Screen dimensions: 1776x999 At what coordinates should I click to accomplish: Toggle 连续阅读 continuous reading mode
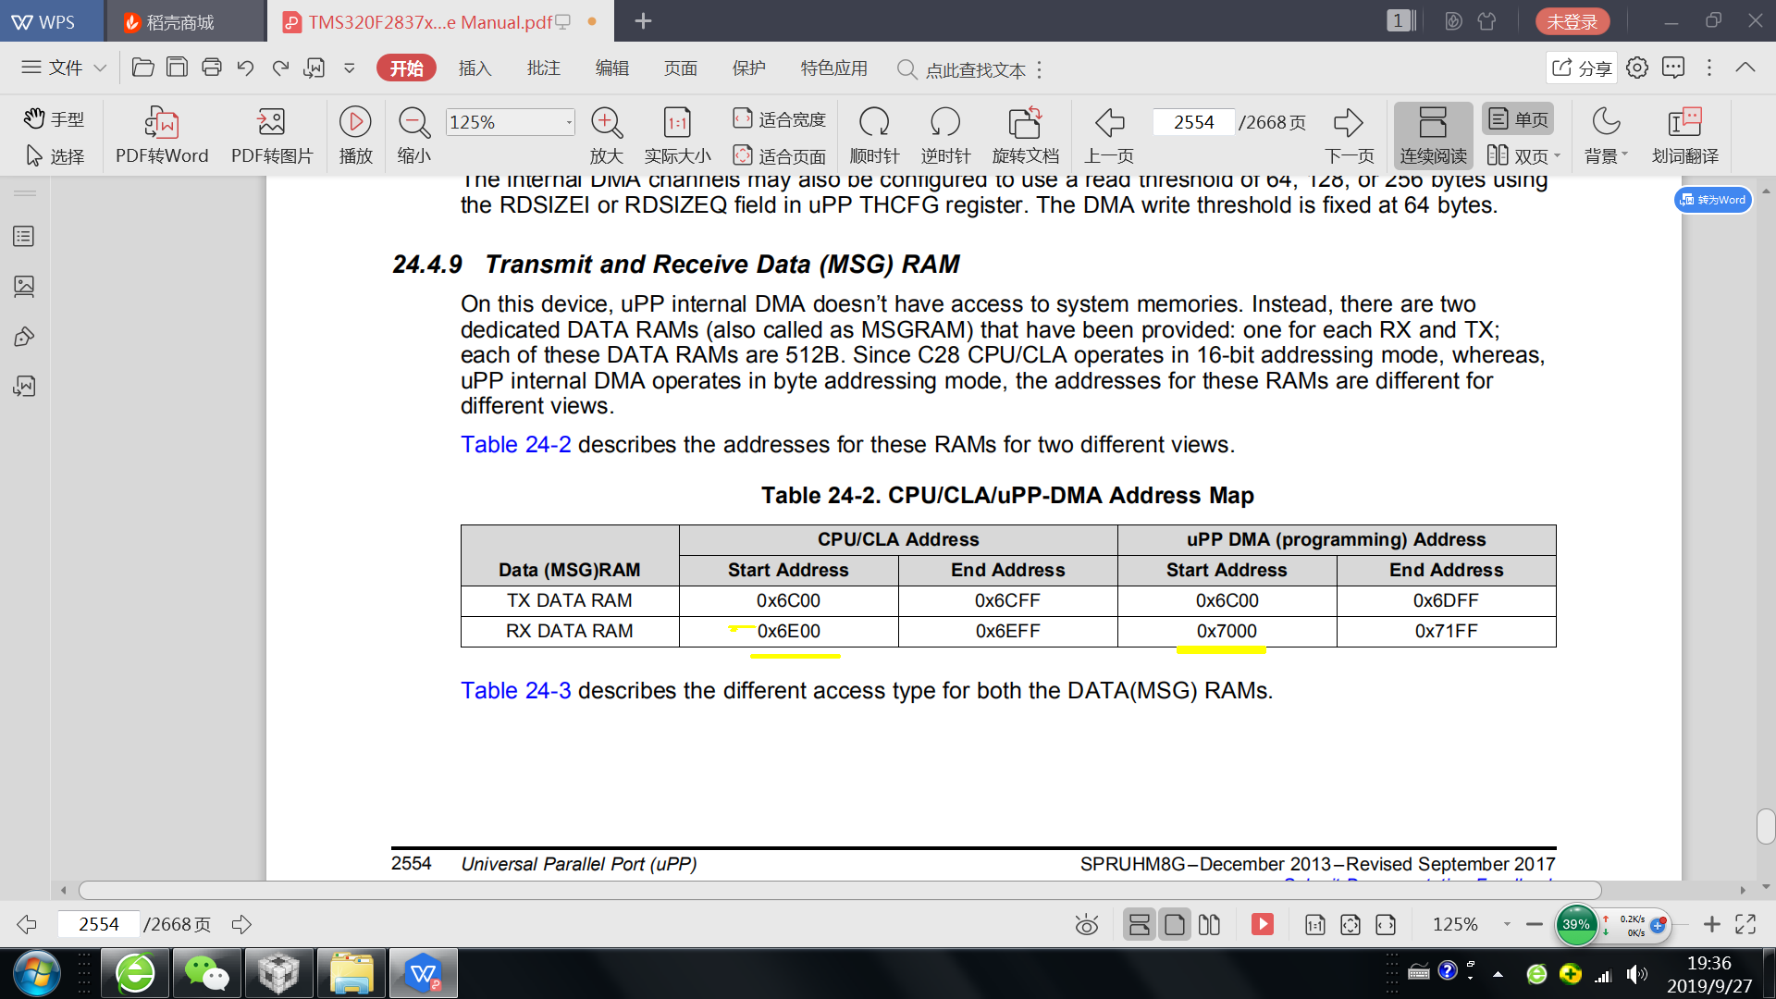pyautogui.click(x=1433, y=134)
